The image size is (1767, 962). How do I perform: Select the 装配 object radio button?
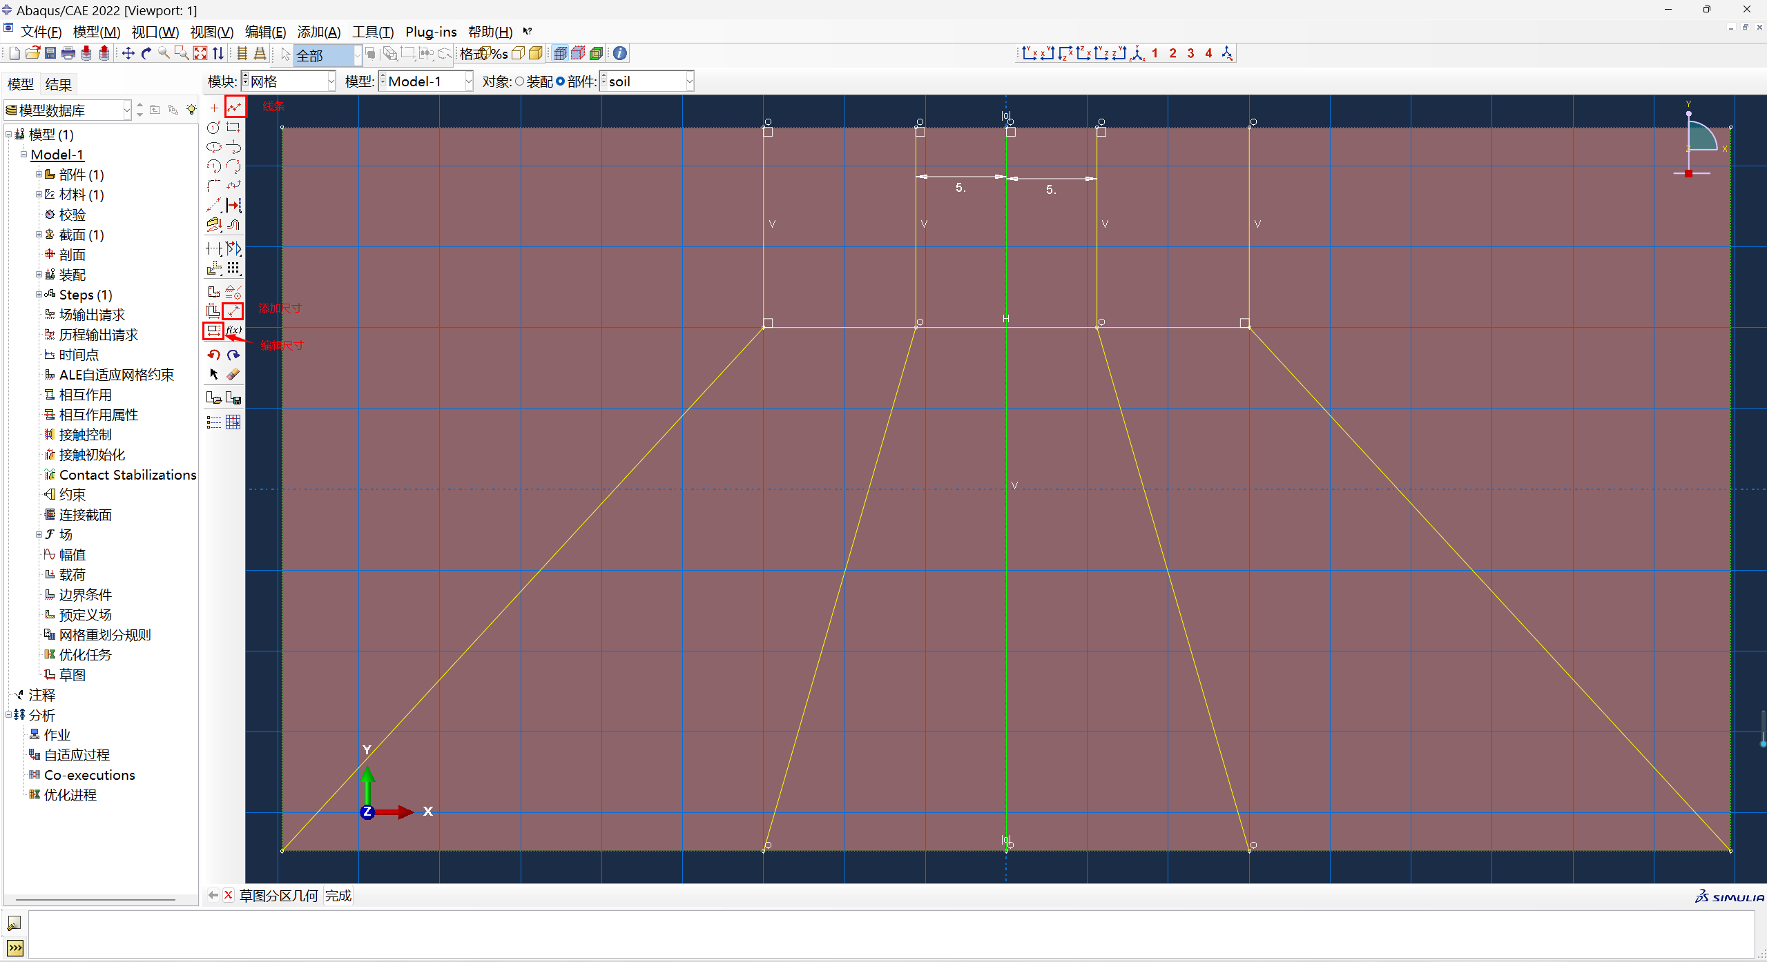[519, 81]
